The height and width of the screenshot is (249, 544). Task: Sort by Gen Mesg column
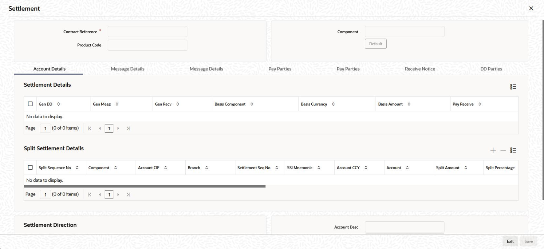(x=117, y=104)
